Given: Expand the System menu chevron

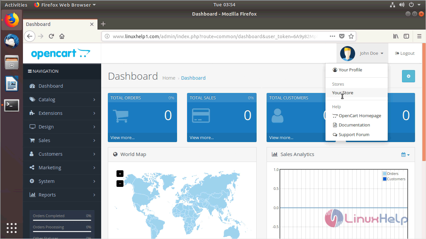Looking at the screenshot, I should 94,181.
